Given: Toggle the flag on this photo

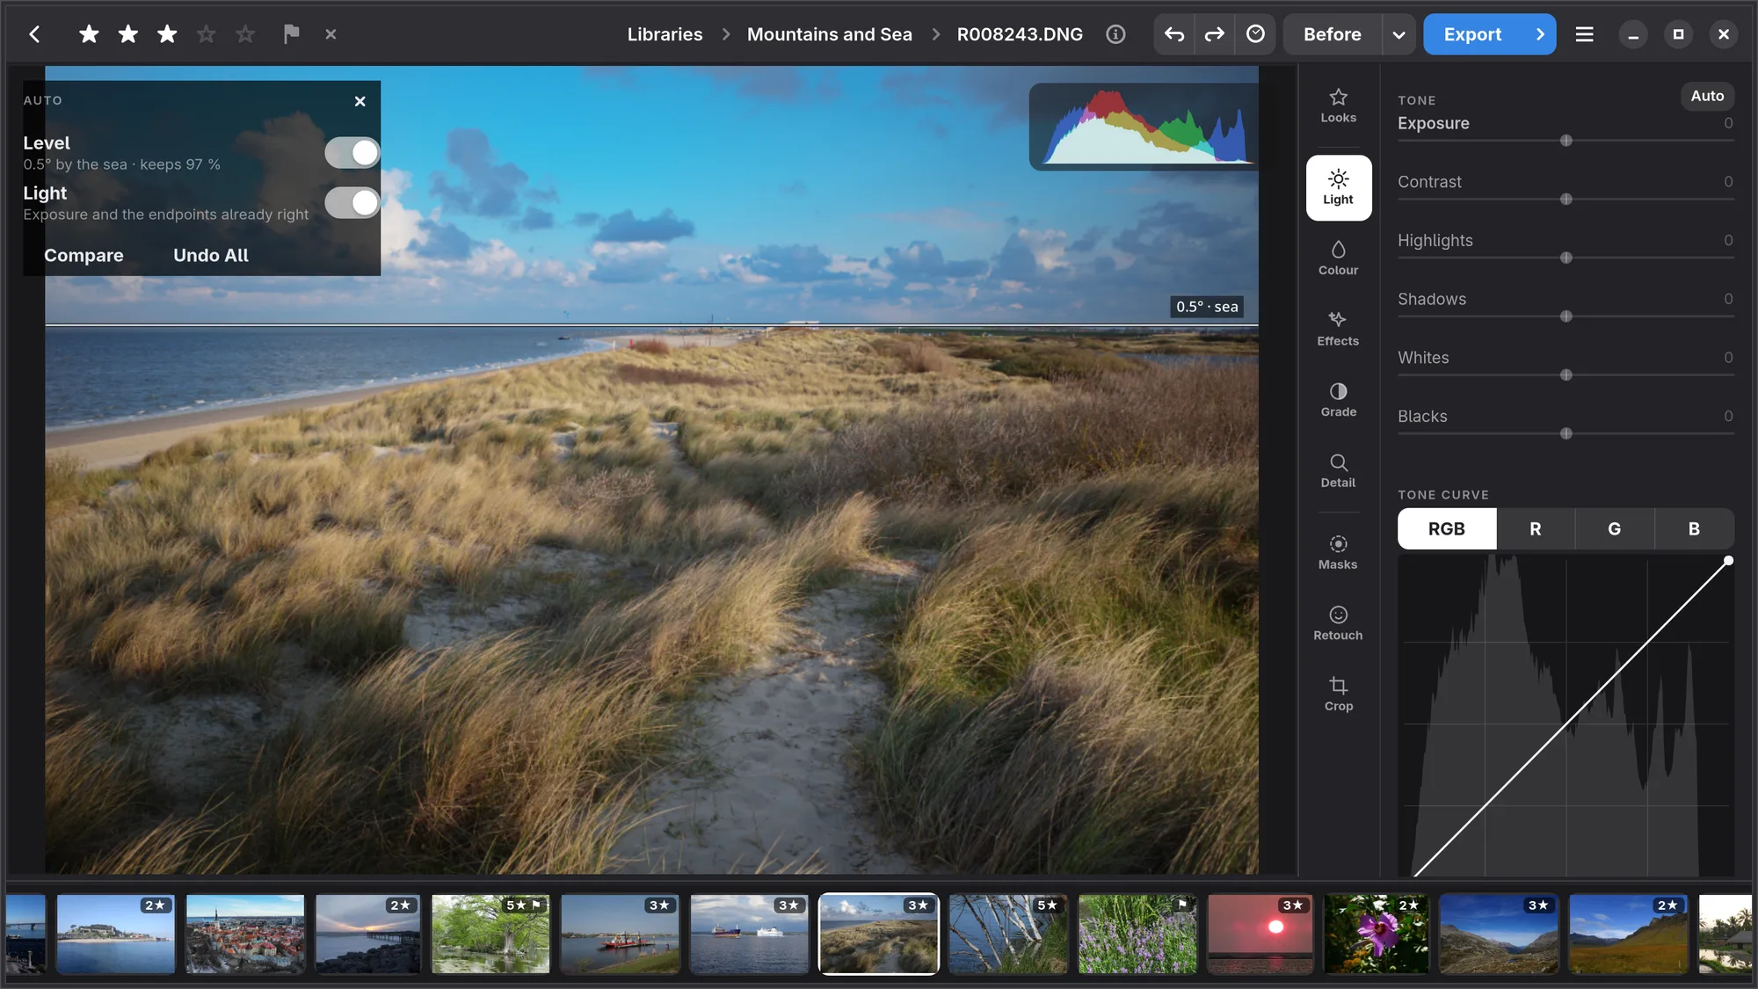Looking at the screenshot, I should (x=291, y=34).
